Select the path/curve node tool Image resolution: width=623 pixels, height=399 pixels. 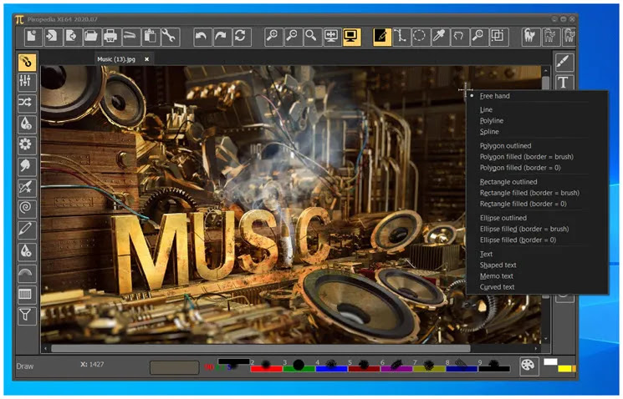coord(401,37)
